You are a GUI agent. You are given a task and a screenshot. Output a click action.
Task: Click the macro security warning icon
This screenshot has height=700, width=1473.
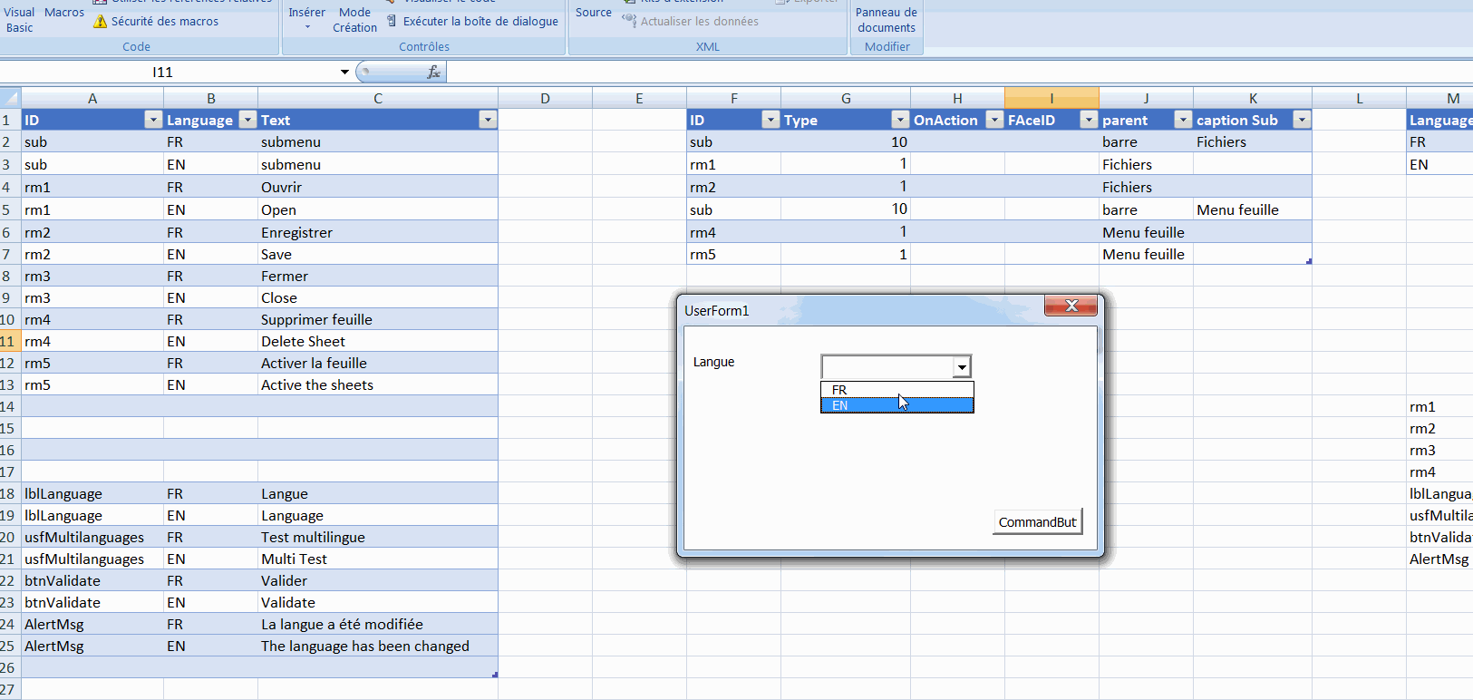click(x=100, y=21)
